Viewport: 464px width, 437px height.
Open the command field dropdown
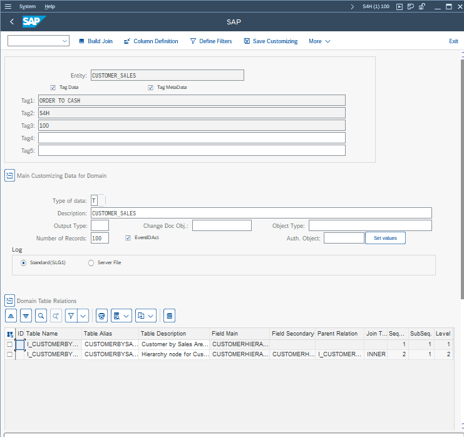click(x=65, y=41)
